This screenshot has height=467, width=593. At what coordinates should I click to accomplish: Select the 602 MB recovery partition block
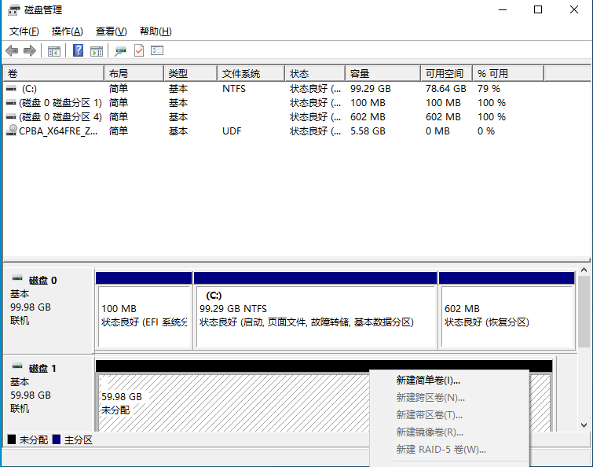coord(507,311)
